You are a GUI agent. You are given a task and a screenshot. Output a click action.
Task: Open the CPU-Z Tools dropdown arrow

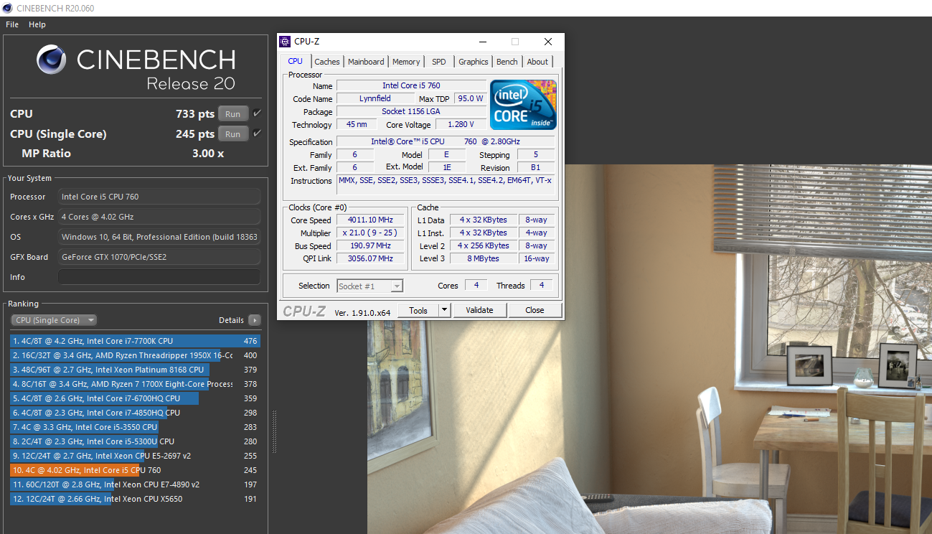[x=445, y=310]
